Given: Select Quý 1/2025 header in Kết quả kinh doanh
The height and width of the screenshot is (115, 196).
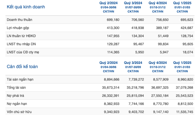Looking at the screenshot, I should coord(182,3).
